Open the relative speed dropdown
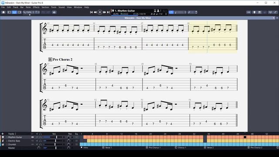 coord(180,12)
